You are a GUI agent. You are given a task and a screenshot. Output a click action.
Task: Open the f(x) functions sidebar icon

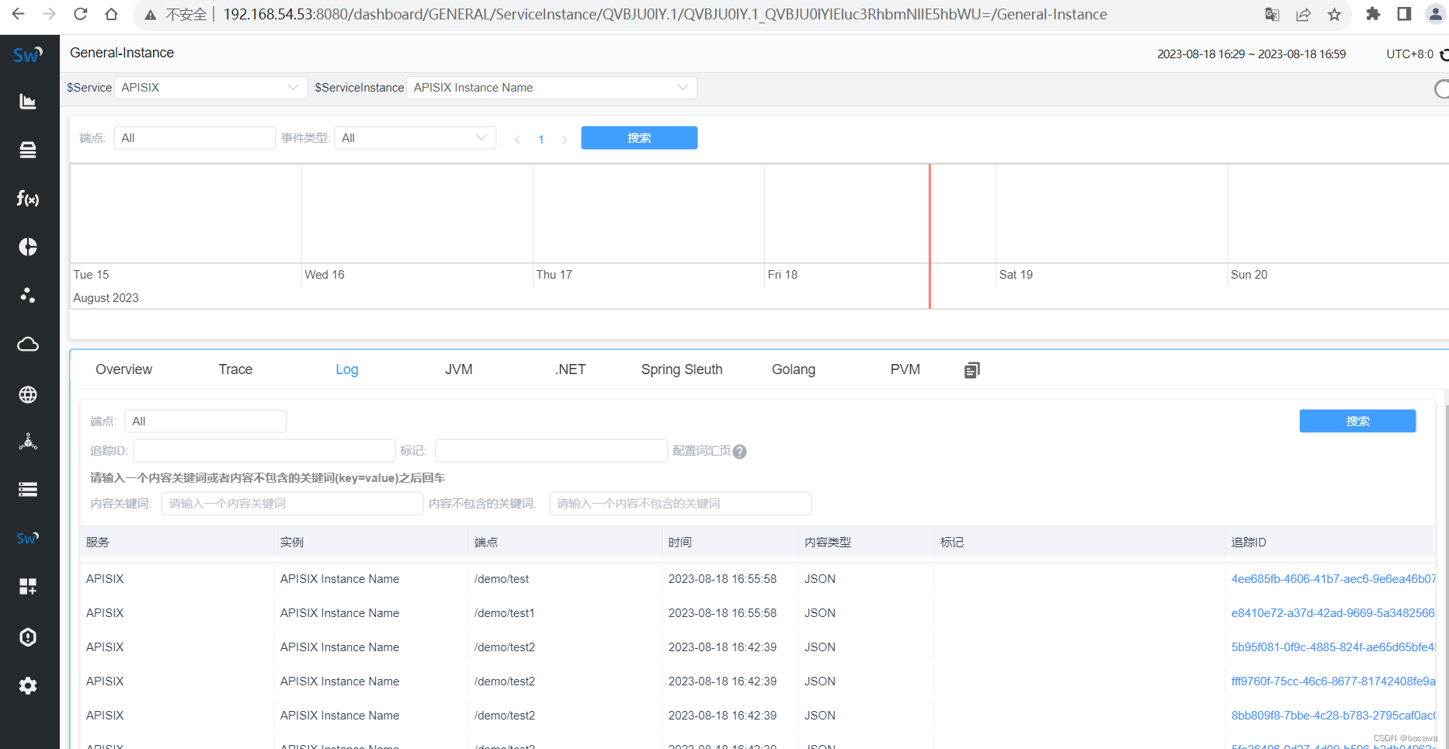point(28,199)
